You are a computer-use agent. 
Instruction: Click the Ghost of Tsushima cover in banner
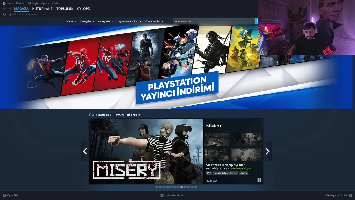212,49
